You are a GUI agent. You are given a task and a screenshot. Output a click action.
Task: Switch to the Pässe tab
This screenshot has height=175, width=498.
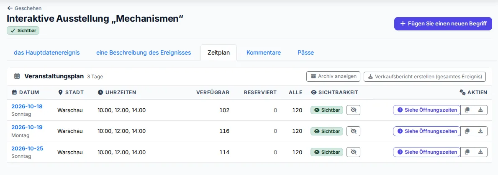coord(306,52)
